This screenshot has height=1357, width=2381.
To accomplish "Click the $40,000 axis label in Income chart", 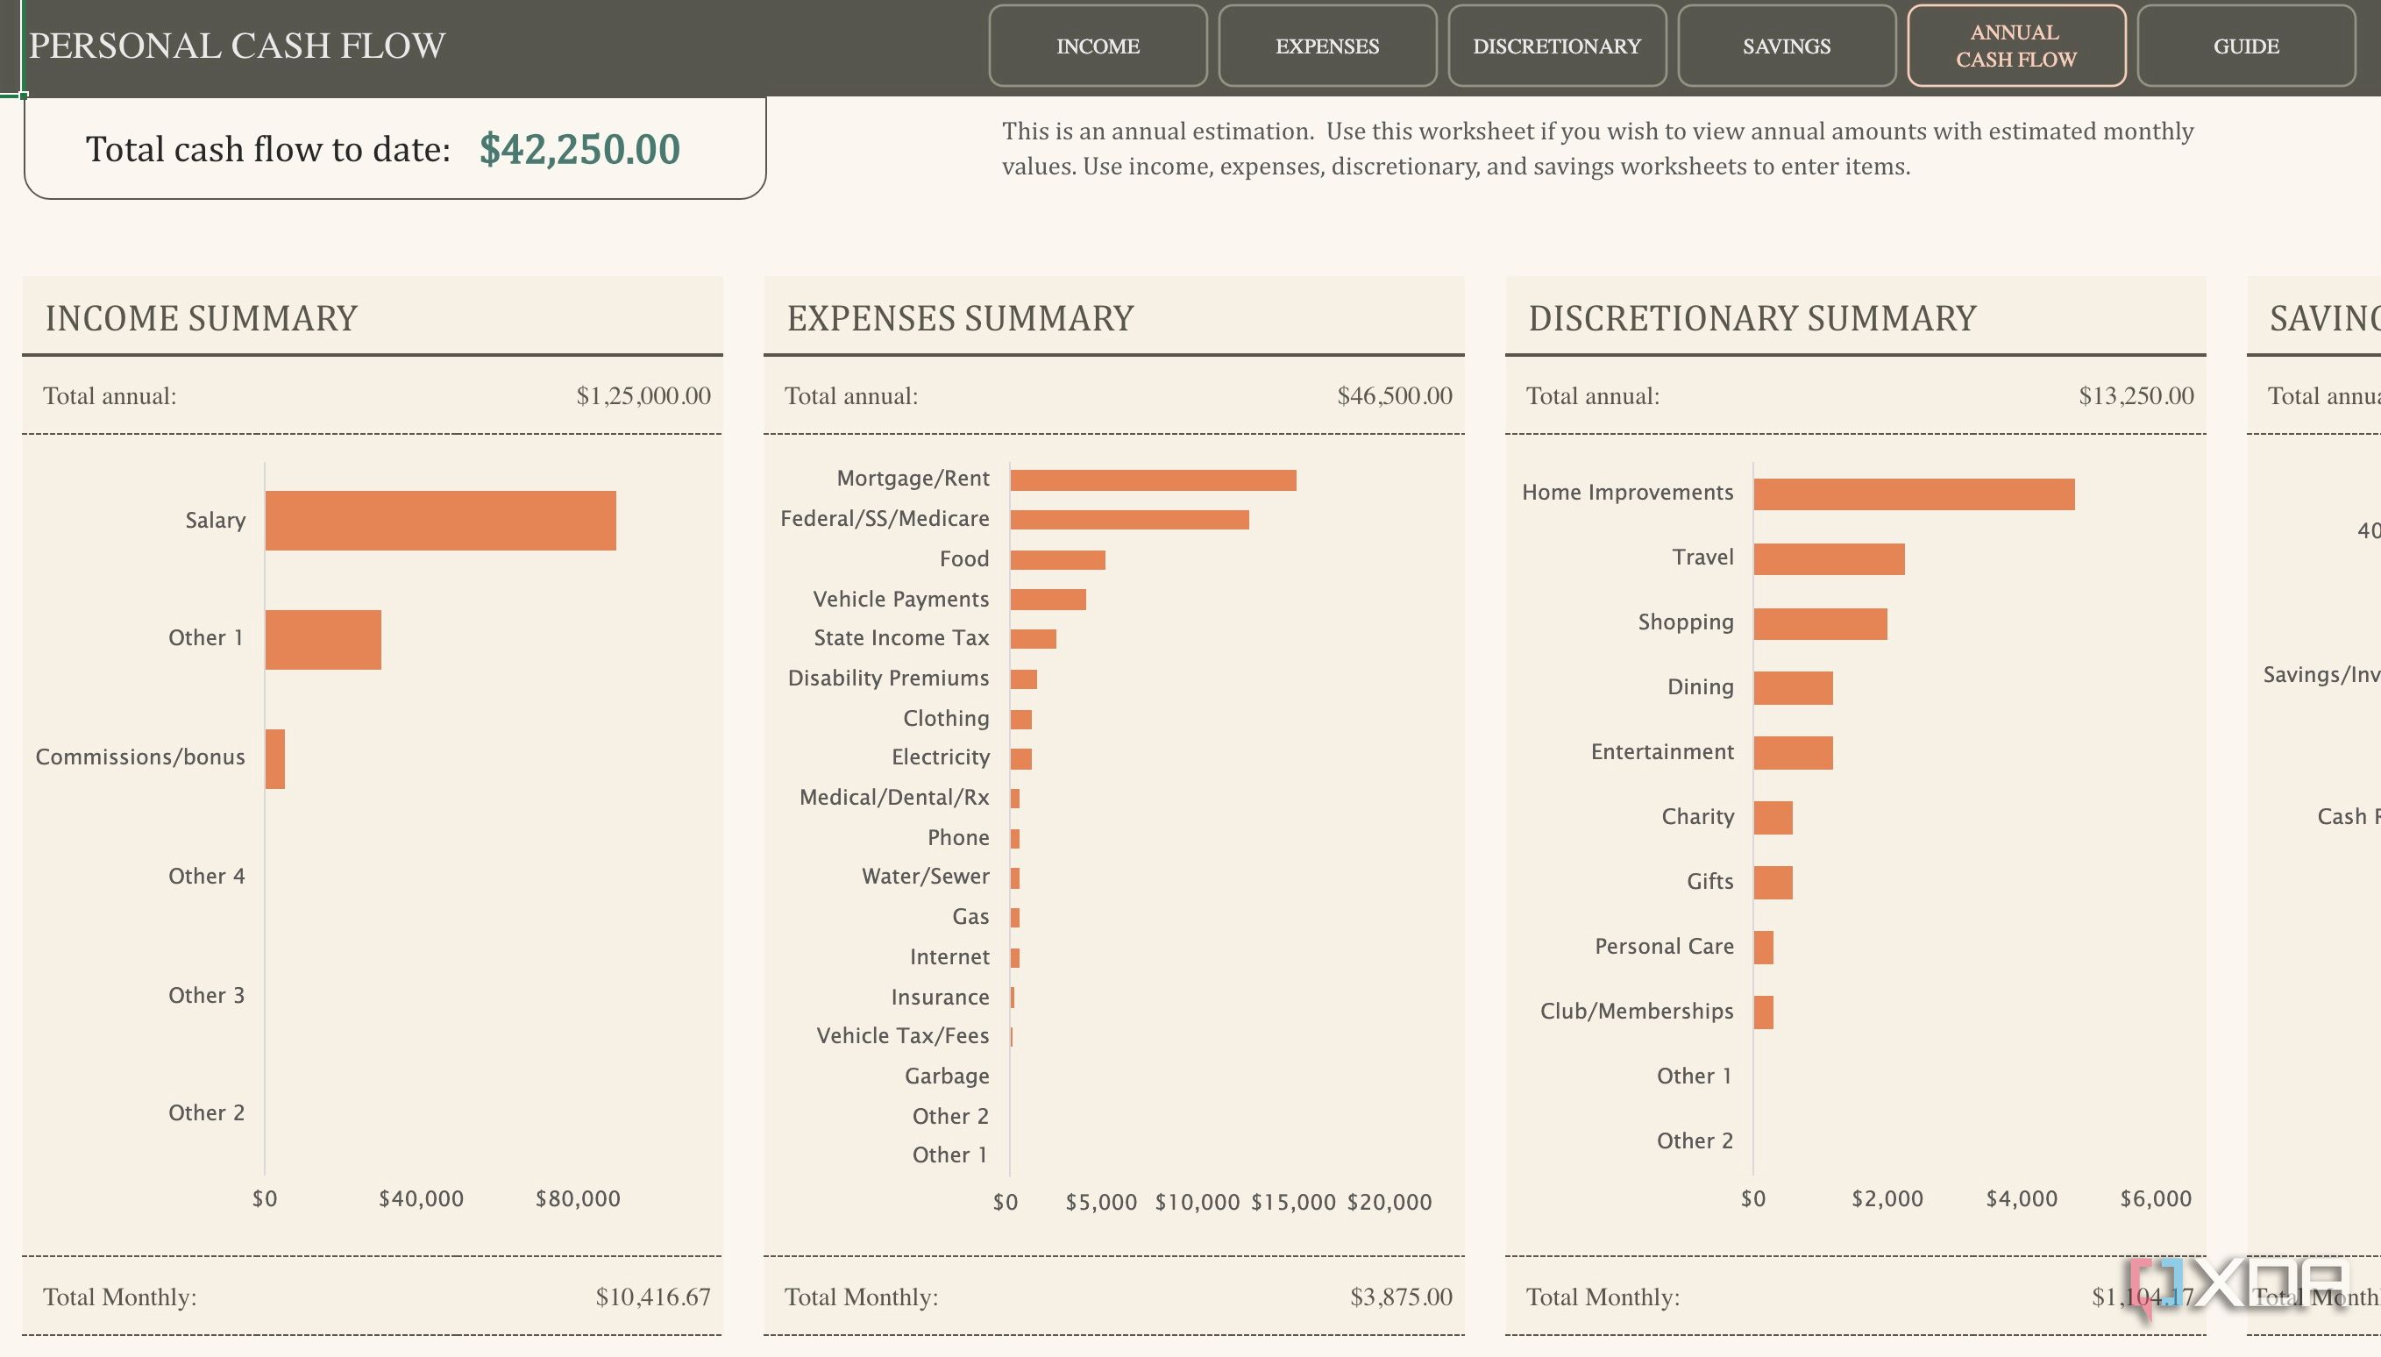I will pyautogui.click(x=421, y=1198).
